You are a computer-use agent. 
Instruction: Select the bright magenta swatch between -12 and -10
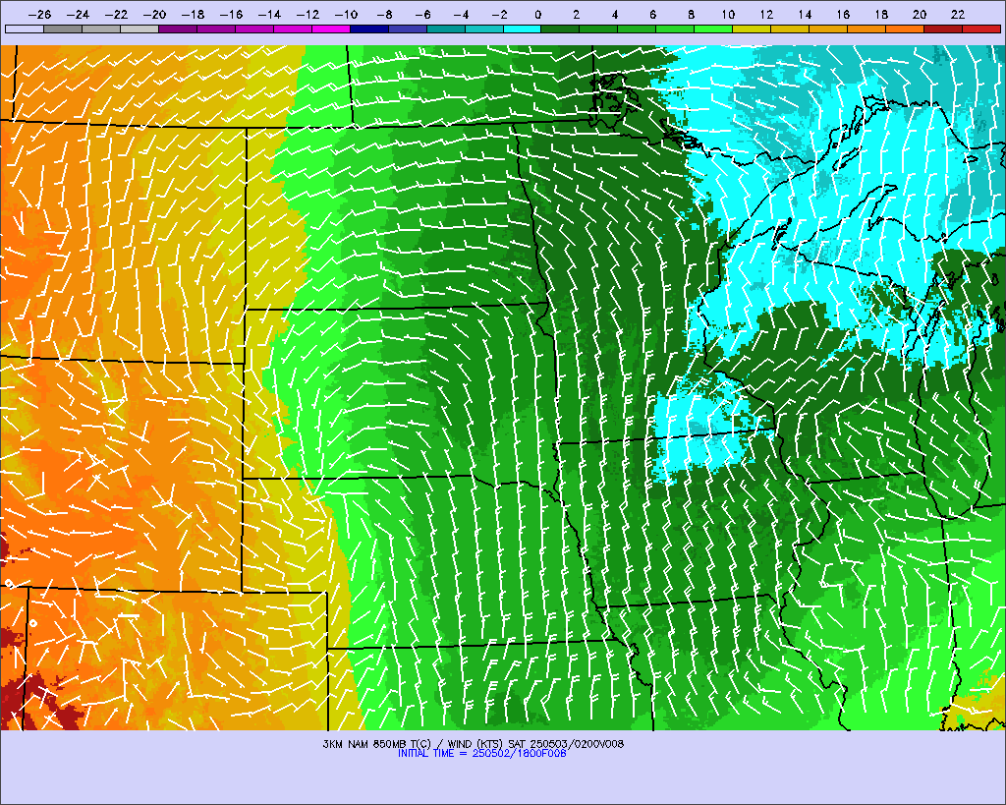coord(331,29)
